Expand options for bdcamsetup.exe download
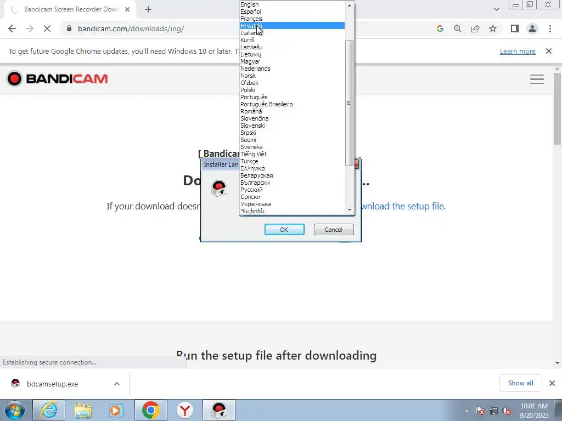 (117, 384)
